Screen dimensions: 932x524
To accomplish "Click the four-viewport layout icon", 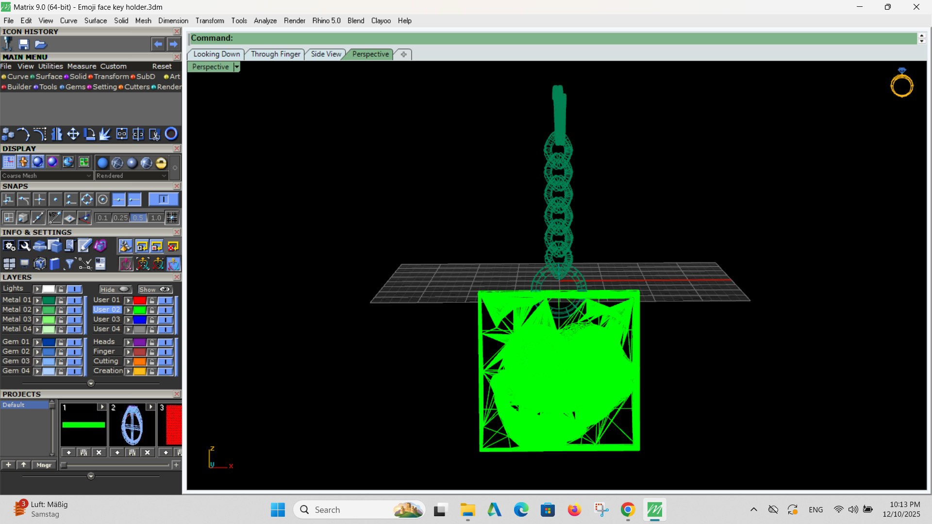I will pyautogui.click(x=9, y=264).
